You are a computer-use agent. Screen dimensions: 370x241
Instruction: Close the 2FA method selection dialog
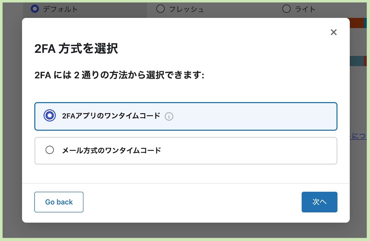click(x=333, y=32)
